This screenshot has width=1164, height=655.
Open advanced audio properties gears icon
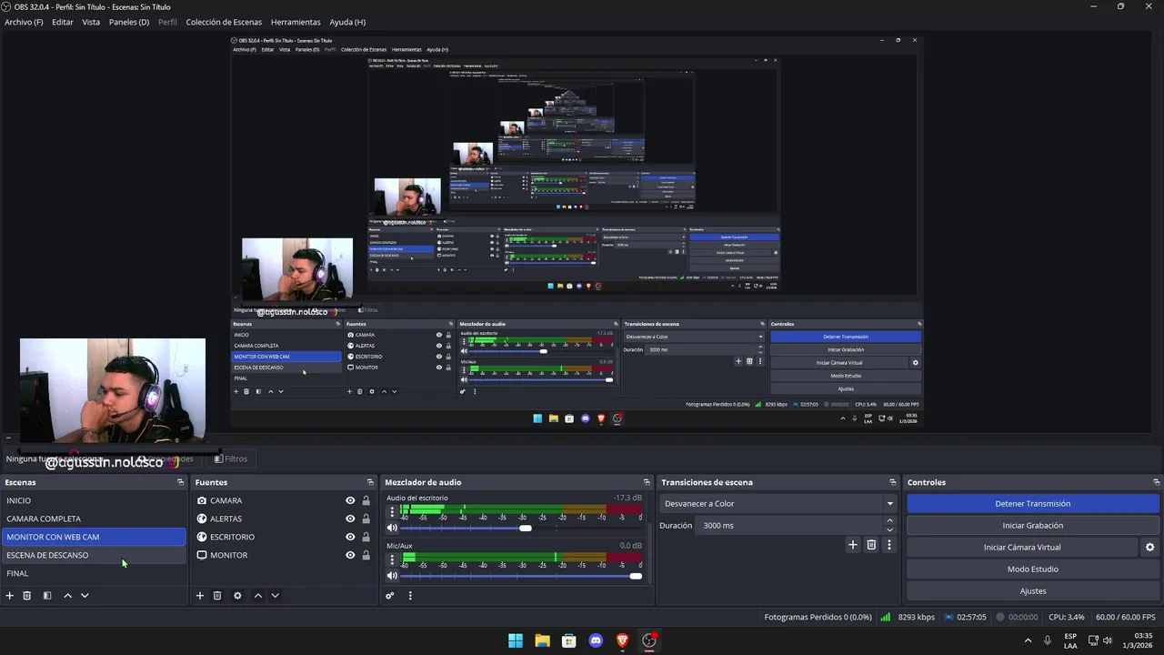[390, 596]
